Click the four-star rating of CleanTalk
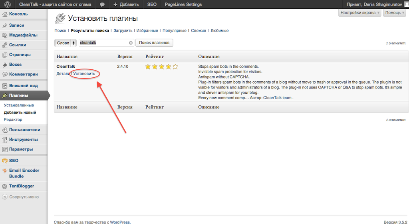Screen dimensions: 409x224 (161, 67)
